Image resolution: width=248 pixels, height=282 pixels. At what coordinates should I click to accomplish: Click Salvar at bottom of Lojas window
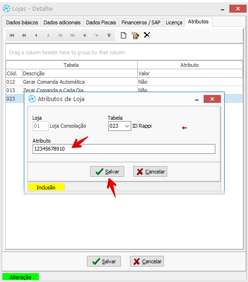(104, 261)
